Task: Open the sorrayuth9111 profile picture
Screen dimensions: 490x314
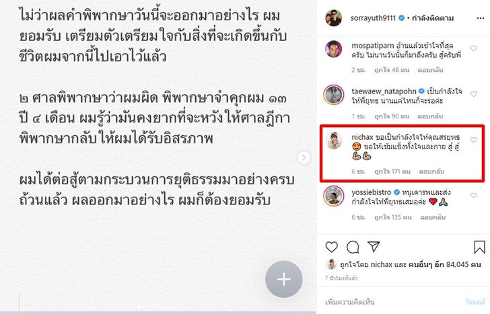Action: click(x=334, y=17)
